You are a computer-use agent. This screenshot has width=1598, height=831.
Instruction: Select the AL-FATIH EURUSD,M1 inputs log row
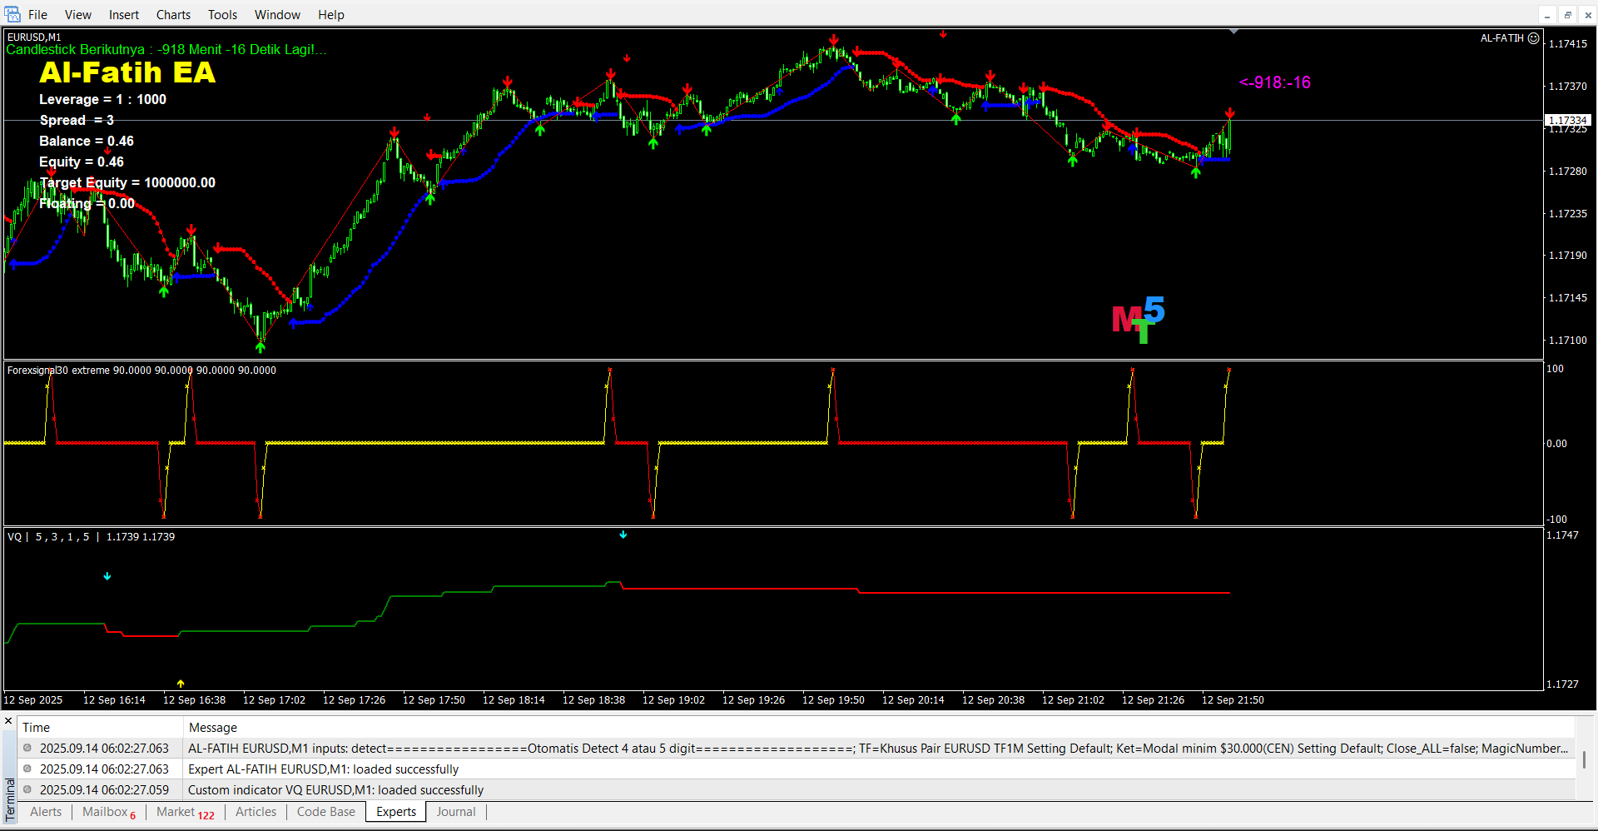[797, 748]
